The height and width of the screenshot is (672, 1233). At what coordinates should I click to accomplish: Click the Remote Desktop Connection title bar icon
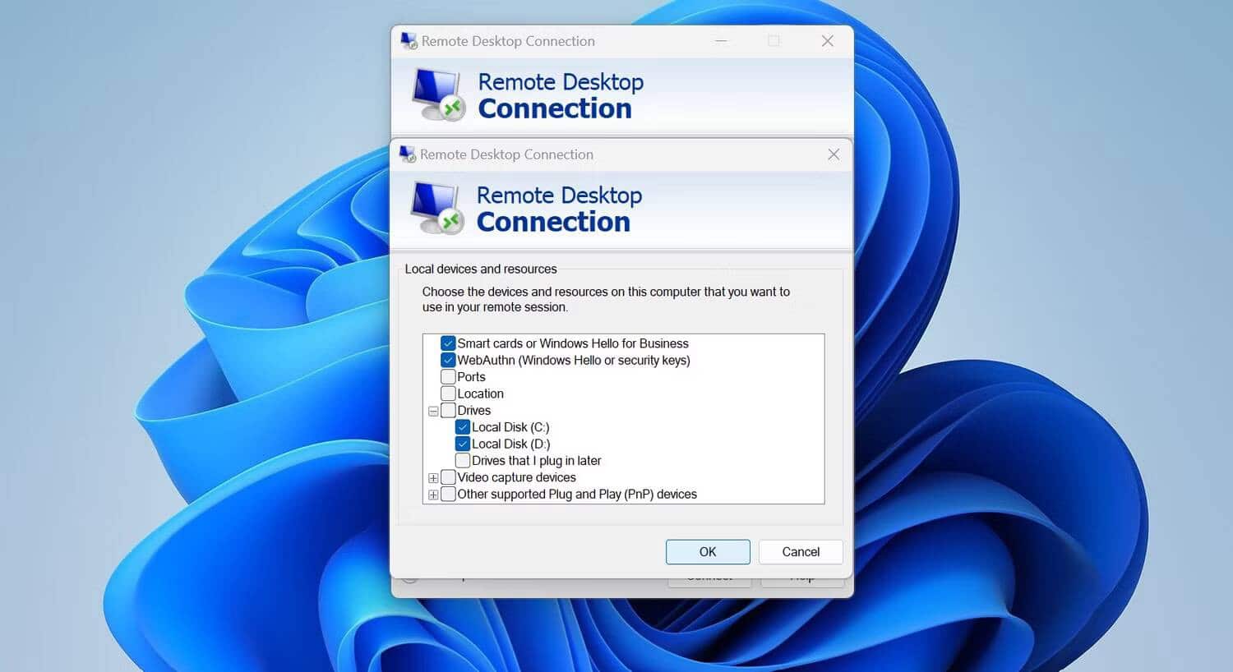(x=407, y=154)
